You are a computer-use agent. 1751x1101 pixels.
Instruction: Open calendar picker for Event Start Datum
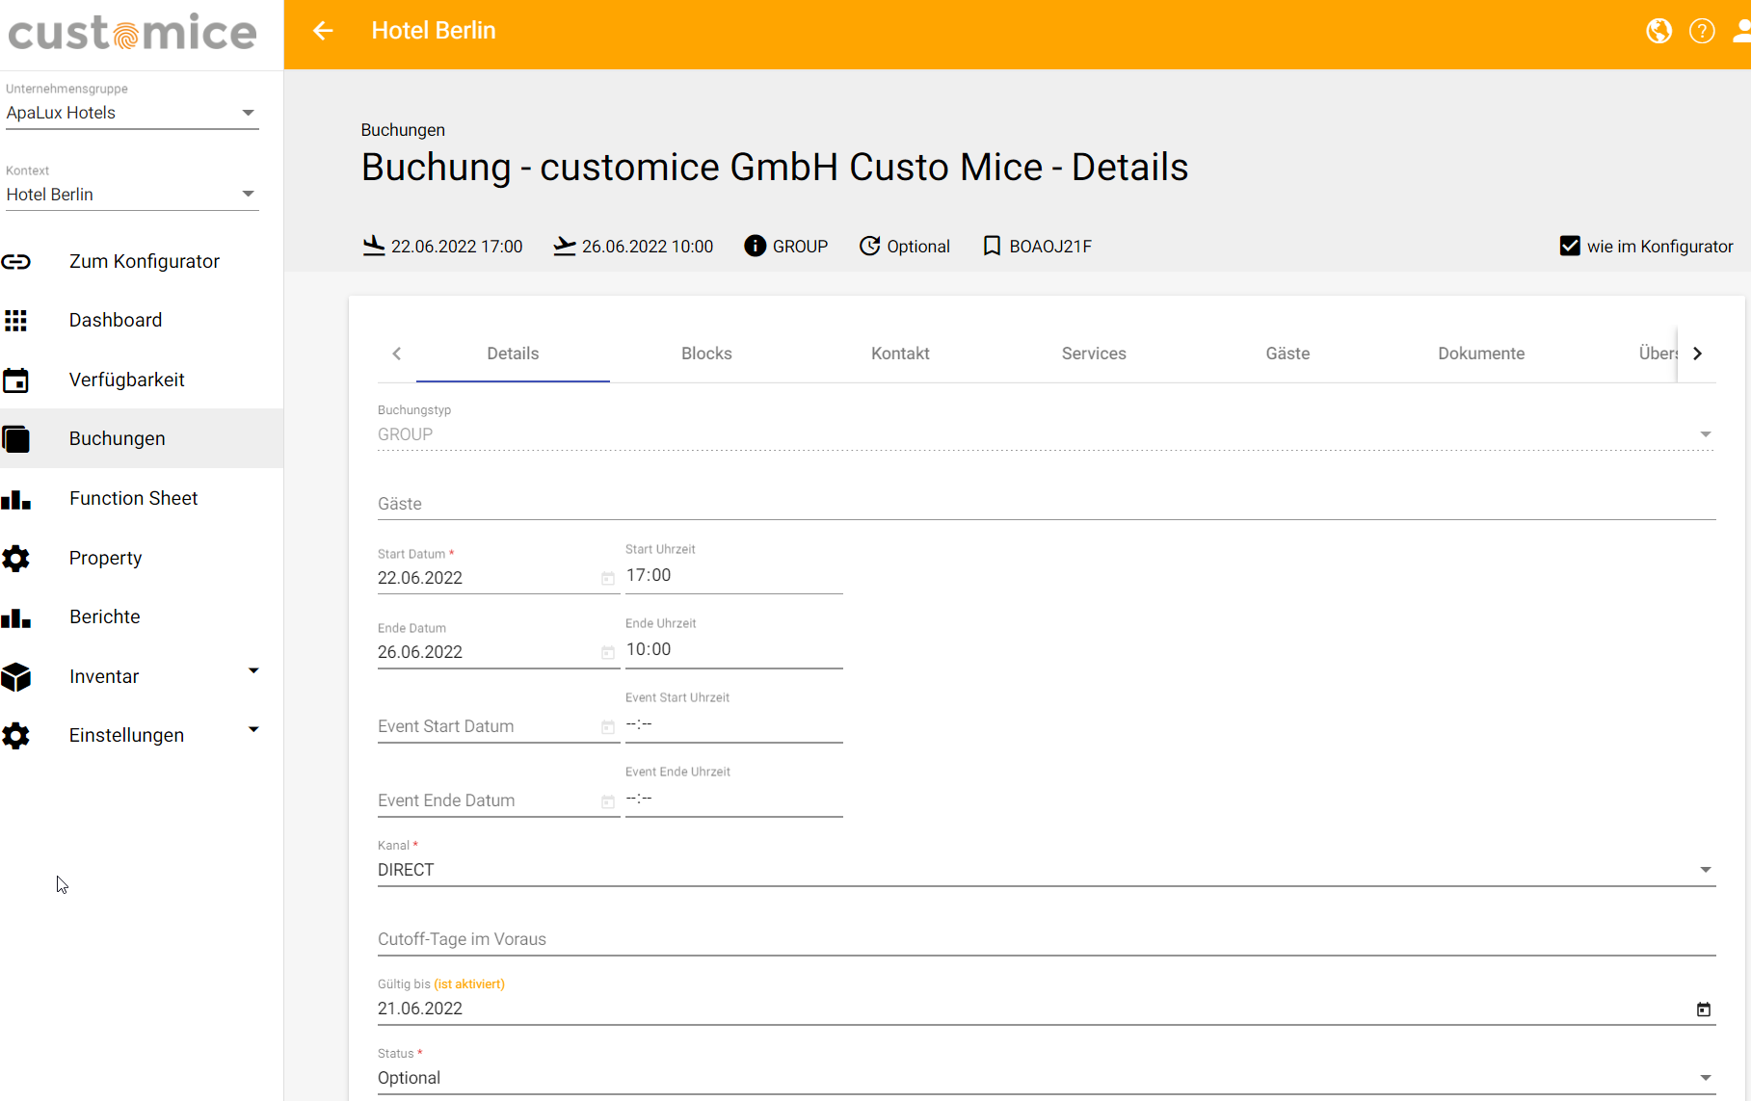click(608, 726)
